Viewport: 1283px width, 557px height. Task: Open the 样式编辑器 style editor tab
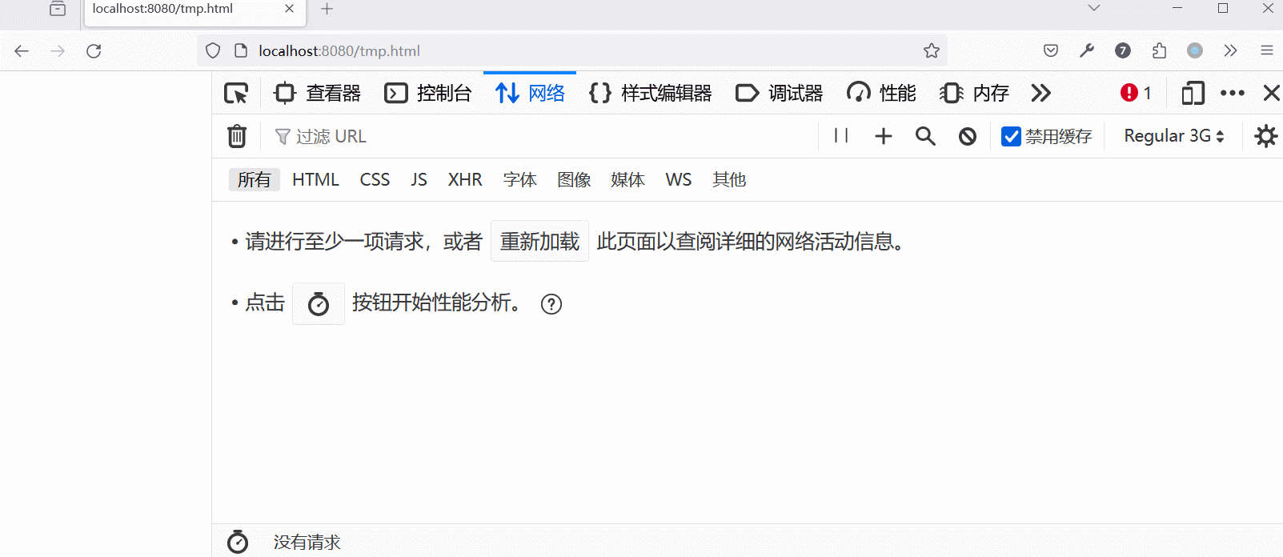[x=650, y=94]
